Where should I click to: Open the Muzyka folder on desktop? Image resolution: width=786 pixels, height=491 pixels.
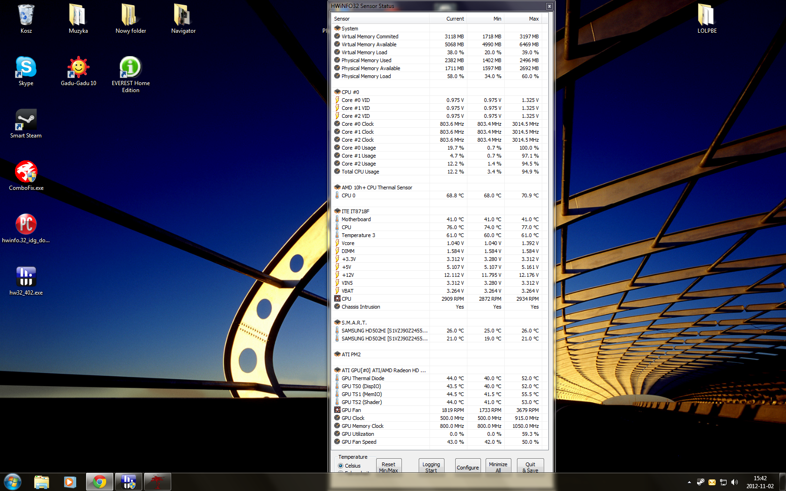[78, 19]
